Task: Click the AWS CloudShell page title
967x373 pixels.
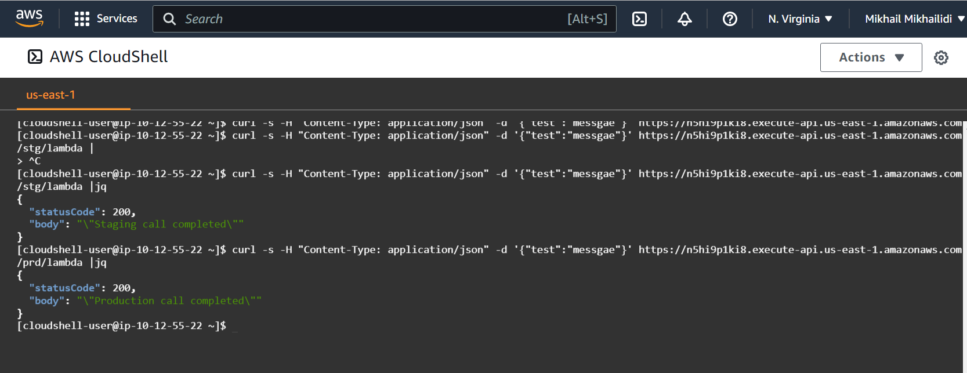Action: click(108, 57)
